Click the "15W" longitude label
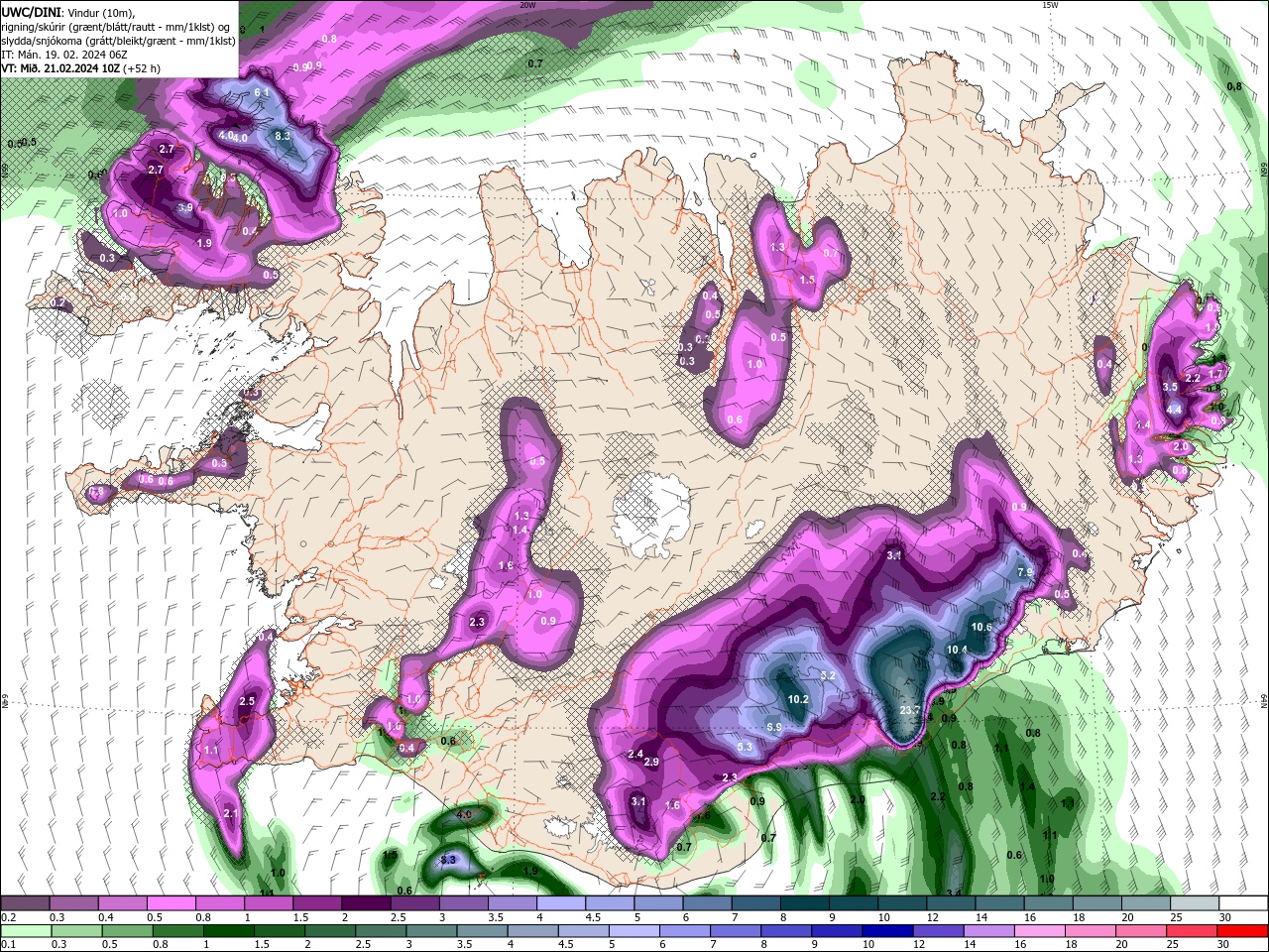1269x952 pixels. tap(1050, 5)
